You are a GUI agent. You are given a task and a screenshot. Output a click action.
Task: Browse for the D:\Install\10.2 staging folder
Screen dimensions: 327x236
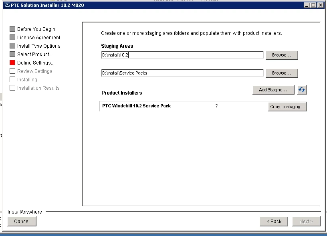pos(282,55)
